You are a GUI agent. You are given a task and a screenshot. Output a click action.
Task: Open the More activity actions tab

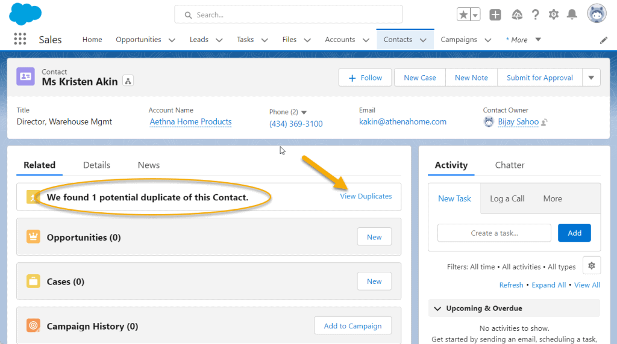(x=553, y=198)
